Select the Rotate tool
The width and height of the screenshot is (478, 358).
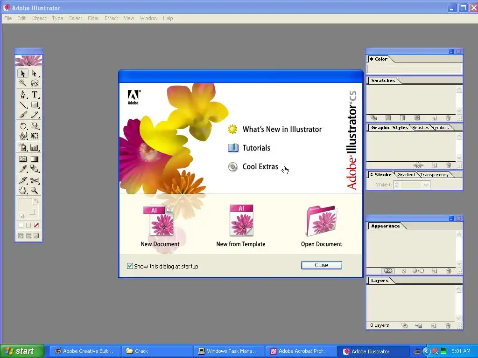point(22,126)
